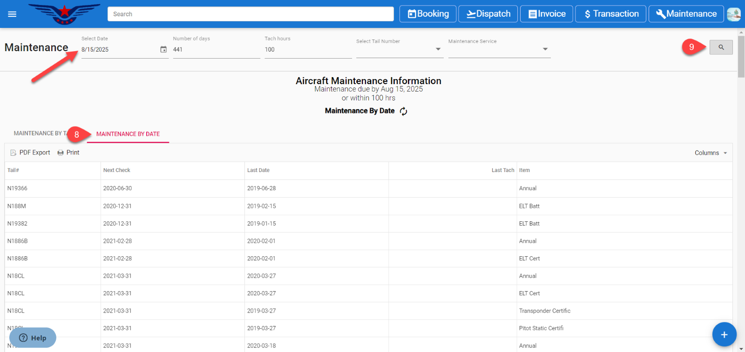Open the hamburger navigation menu
The height and width of the screenshot is (352, 745).
12,14
